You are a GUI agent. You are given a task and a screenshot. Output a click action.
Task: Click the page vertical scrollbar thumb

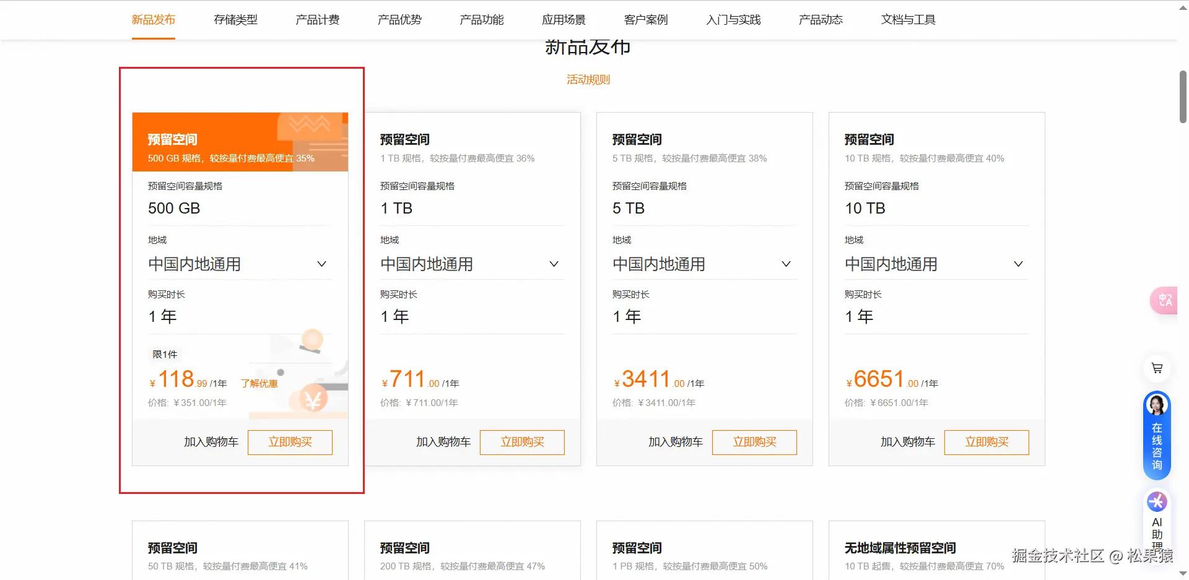[x=1183, y=97]
